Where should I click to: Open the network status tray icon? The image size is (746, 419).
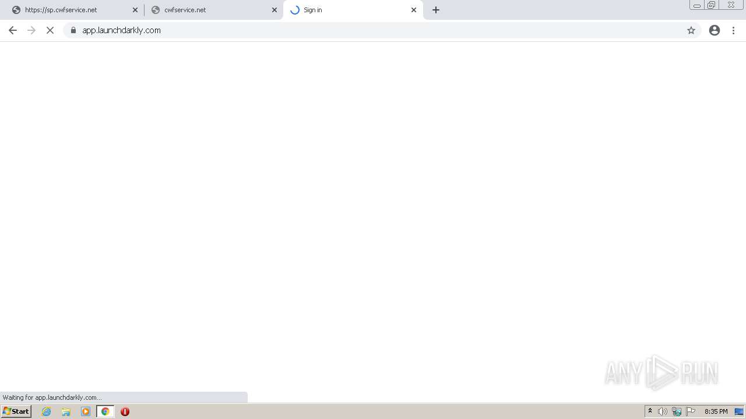(x=677, y=411)
